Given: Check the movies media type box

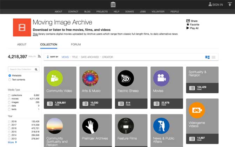Looking at the screenshot, I should pyautogui.click(x=9, y=99).
